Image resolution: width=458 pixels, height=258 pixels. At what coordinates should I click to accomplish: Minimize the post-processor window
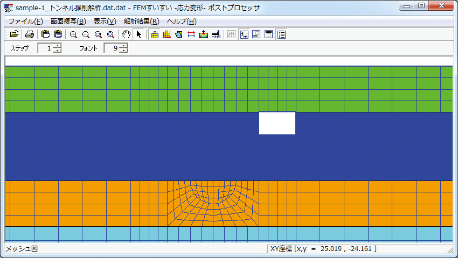pyautogui.click(x=407, y=5)
